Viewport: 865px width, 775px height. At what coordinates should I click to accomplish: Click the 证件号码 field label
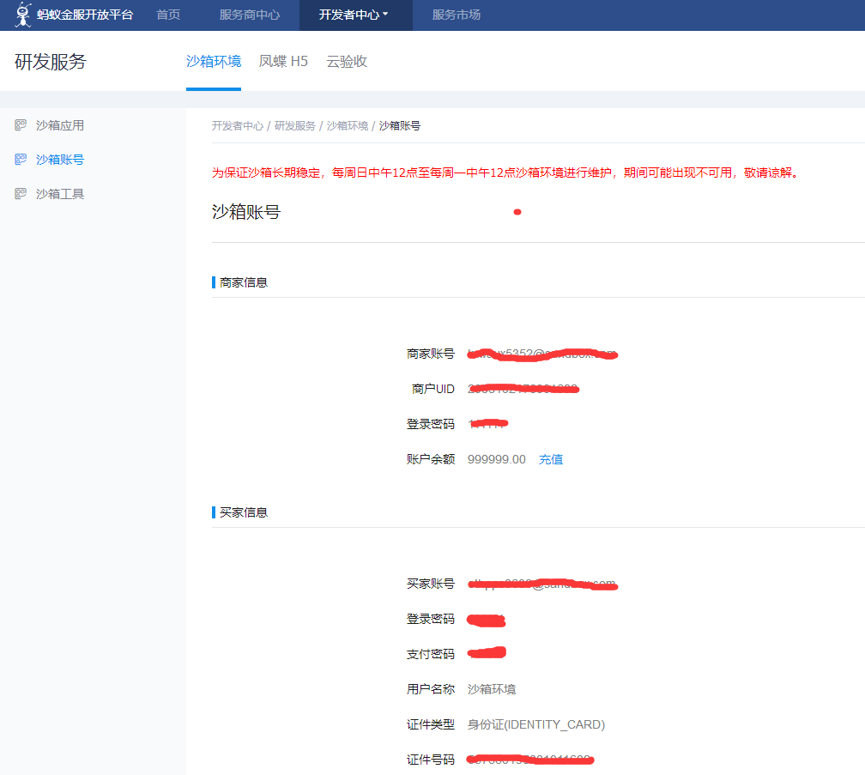point(431,760)
